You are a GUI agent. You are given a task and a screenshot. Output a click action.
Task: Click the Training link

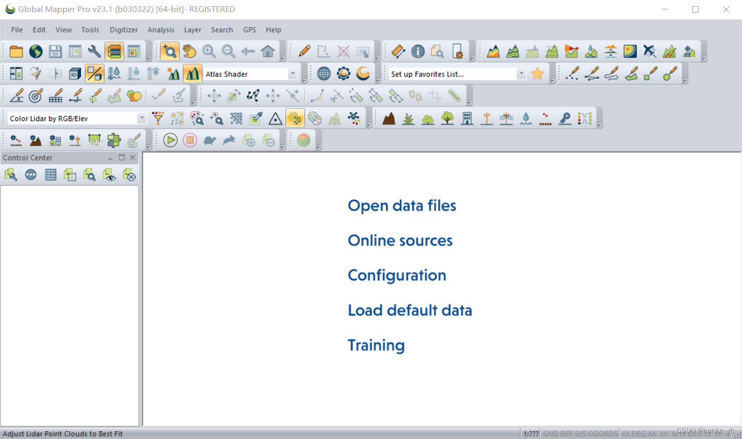point(376,345)
